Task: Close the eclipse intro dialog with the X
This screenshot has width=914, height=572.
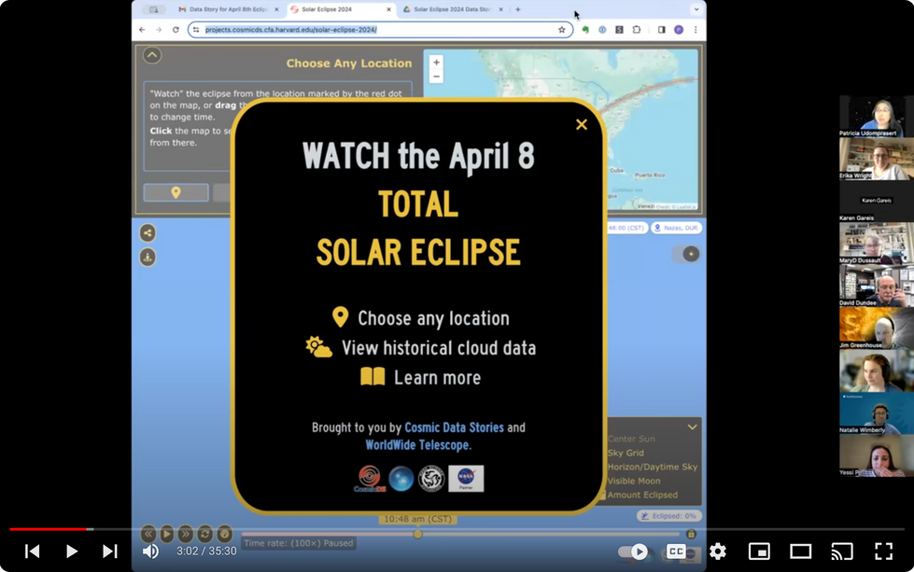Action: click(x=581, y=125)
